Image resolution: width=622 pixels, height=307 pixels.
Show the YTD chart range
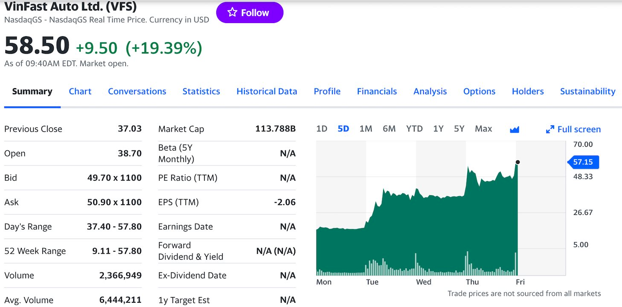[x=414, y=129]
